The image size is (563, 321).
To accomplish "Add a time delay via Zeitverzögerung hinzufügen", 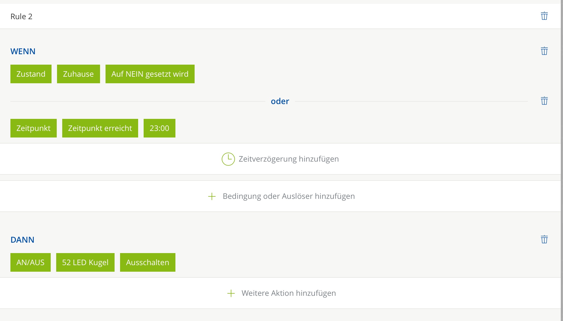I will (289, 159).
